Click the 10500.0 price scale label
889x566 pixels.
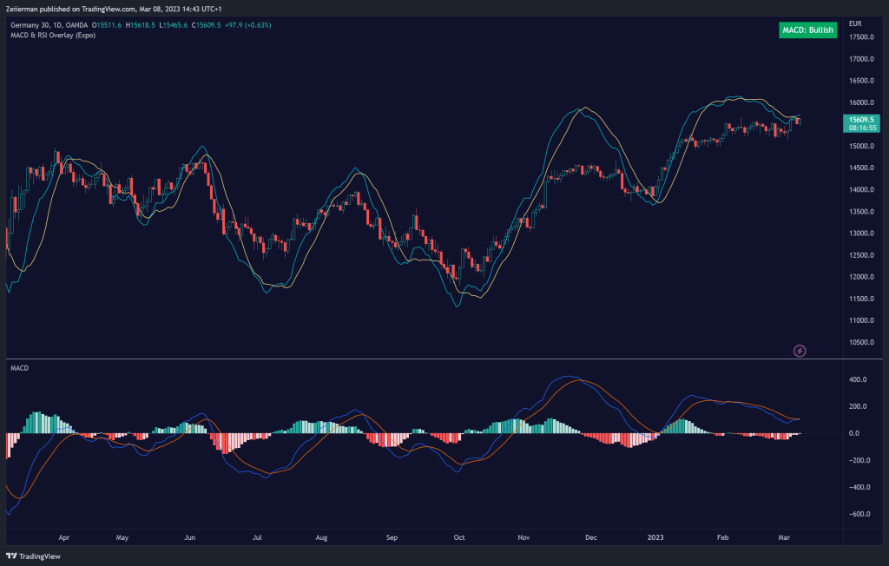pos(861,342)
